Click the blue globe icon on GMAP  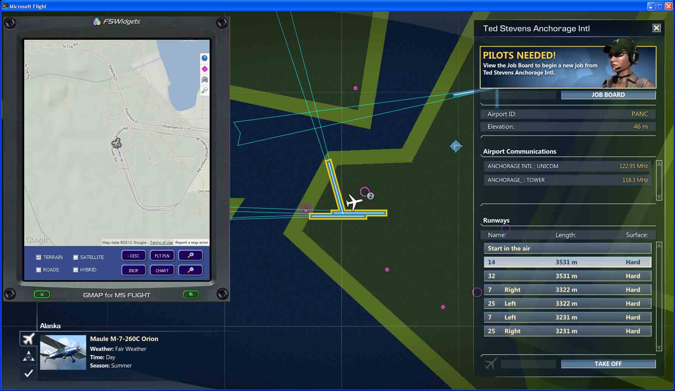(x=204, y=58)
